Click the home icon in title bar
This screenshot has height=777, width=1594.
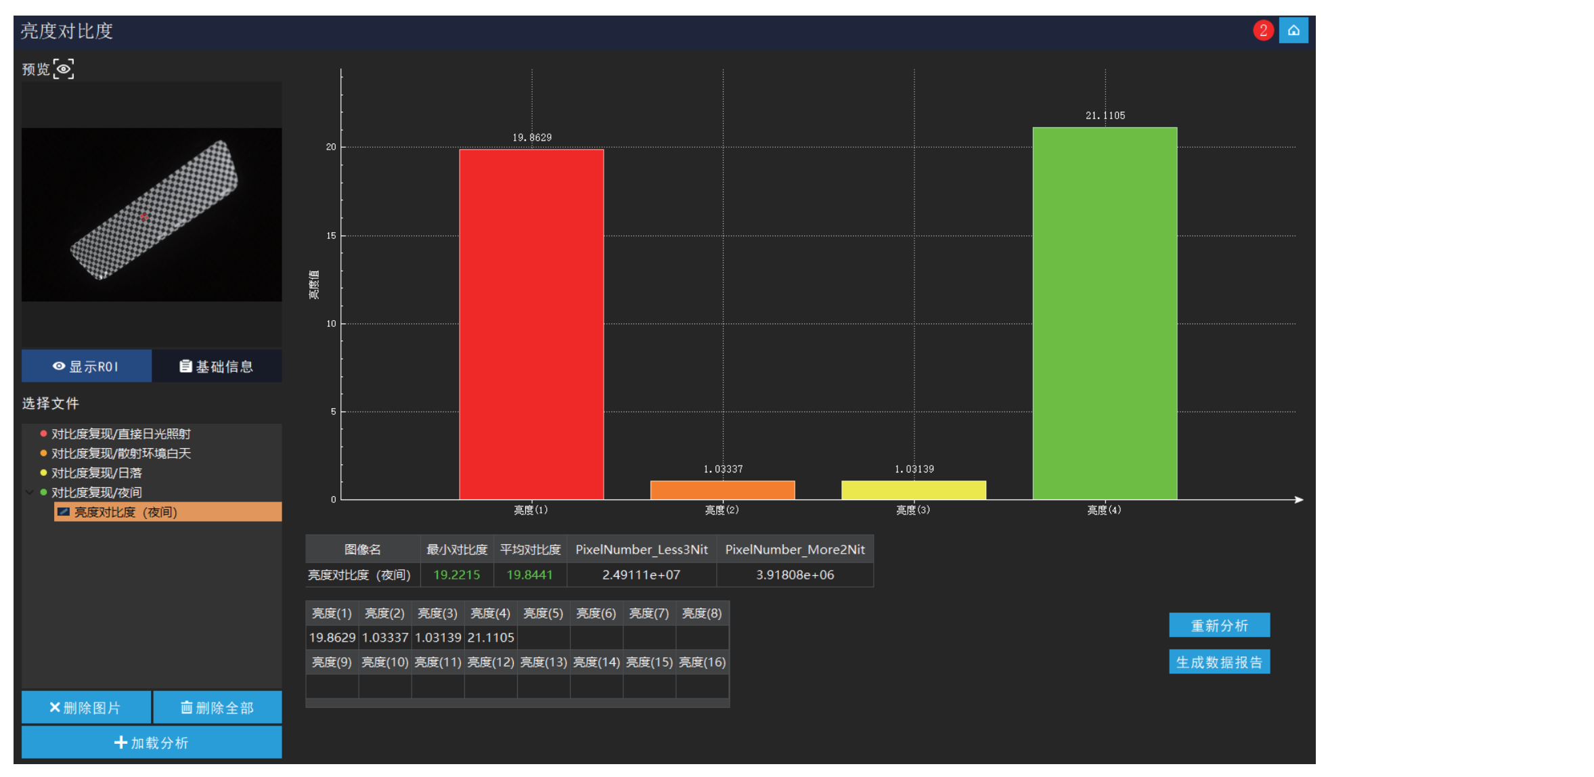[1293, 30]
